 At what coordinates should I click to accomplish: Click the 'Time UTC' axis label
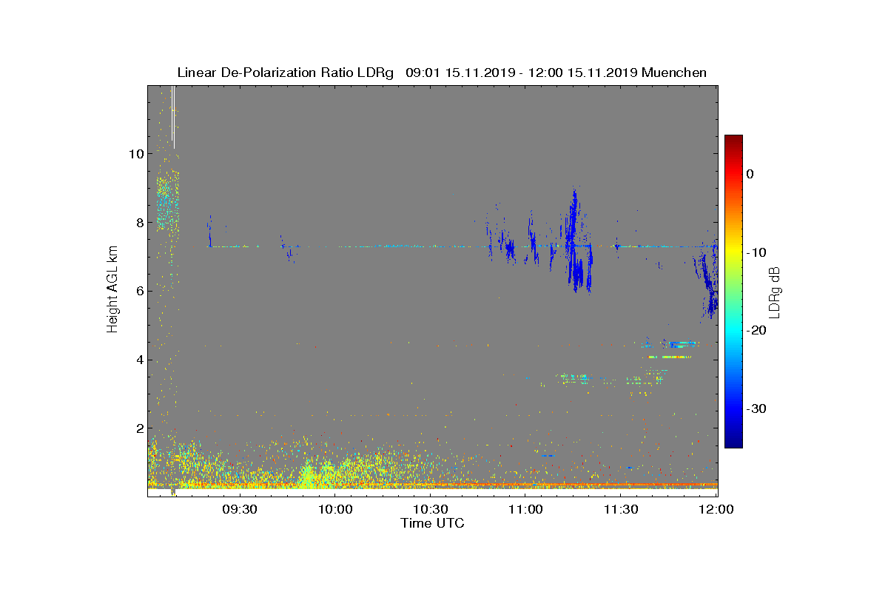[433, 523]
